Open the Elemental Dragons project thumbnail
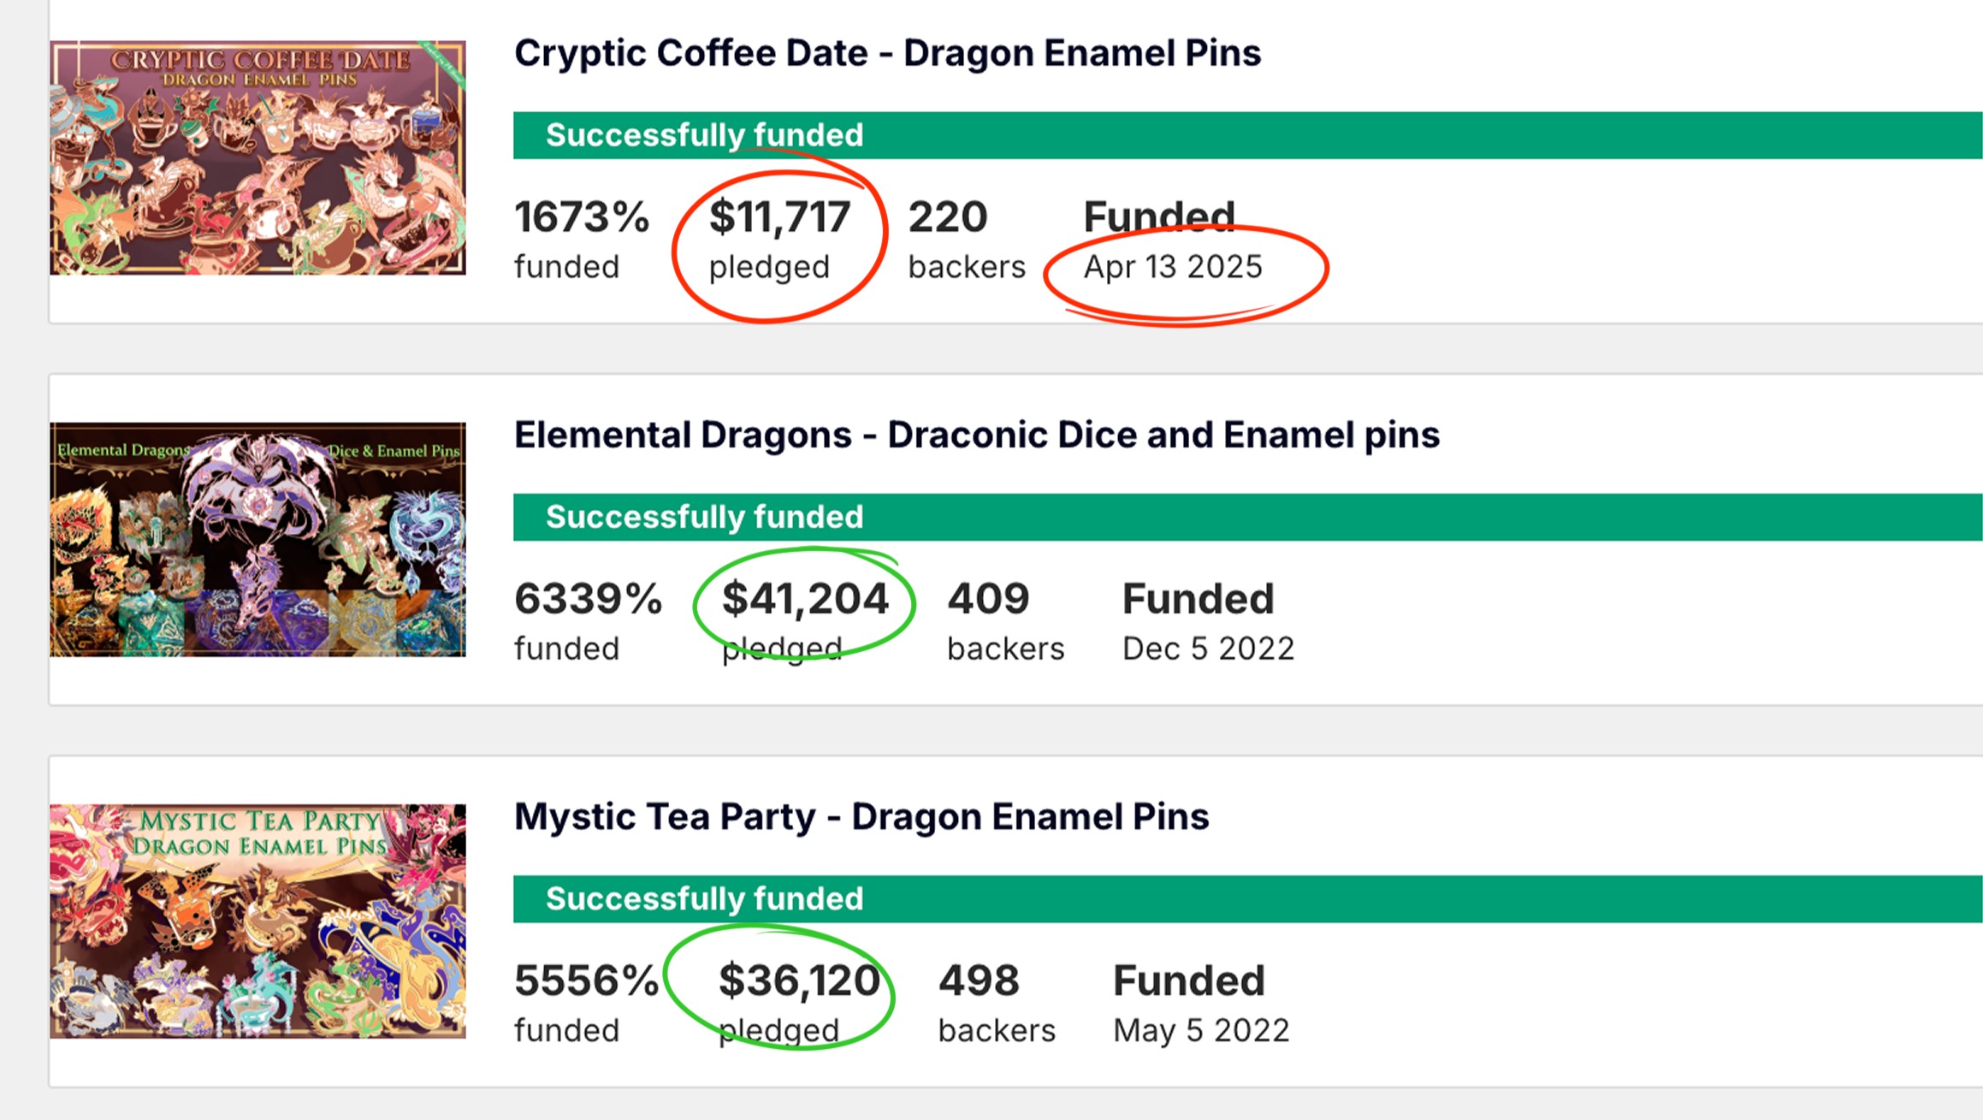The height and width of the screenshot is (1120, 1983). pyautogui.click(x=257, y=539)
